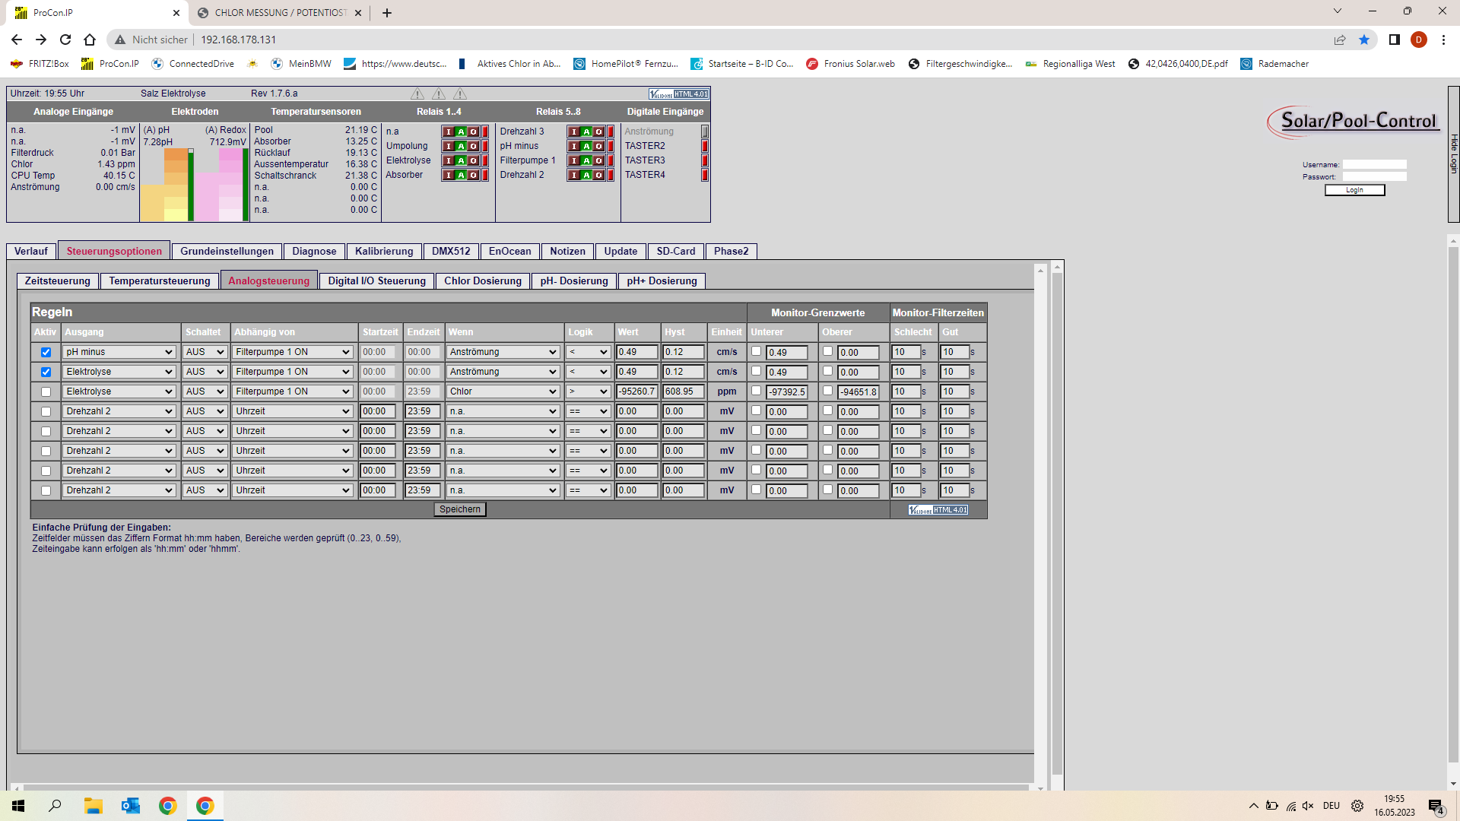The height and width of the screenshot is (821, 1460).
Task: Open the Fronius Solar.web bookmark
Action: [851, 64]
